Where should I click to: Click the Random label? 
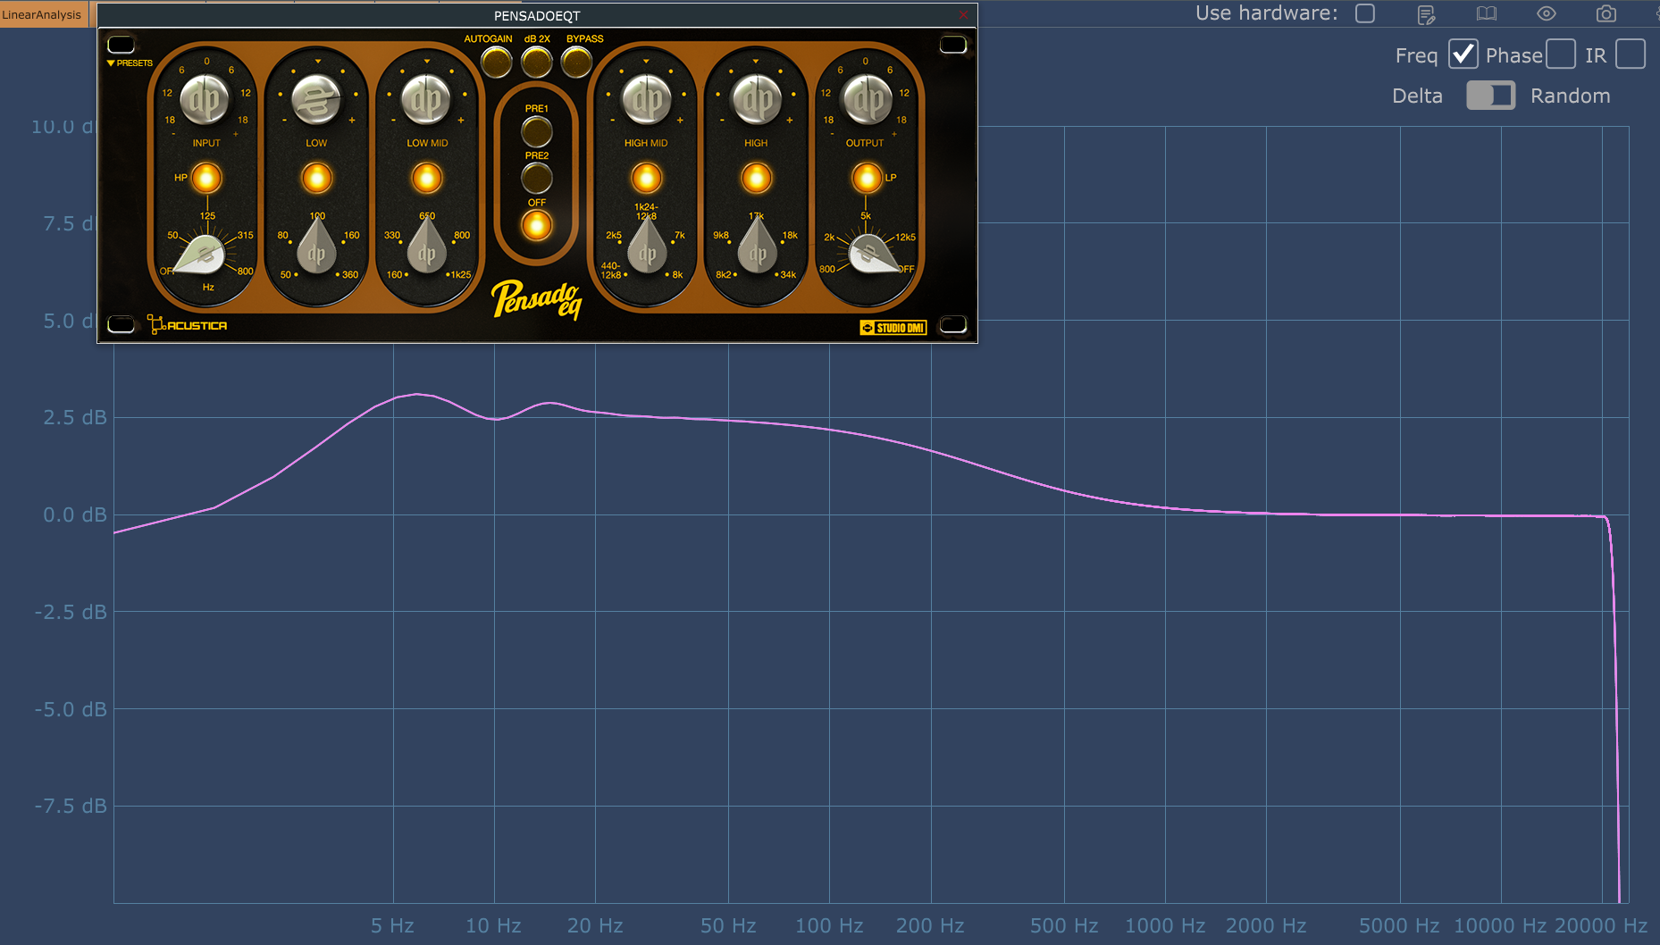point(1570,96)
